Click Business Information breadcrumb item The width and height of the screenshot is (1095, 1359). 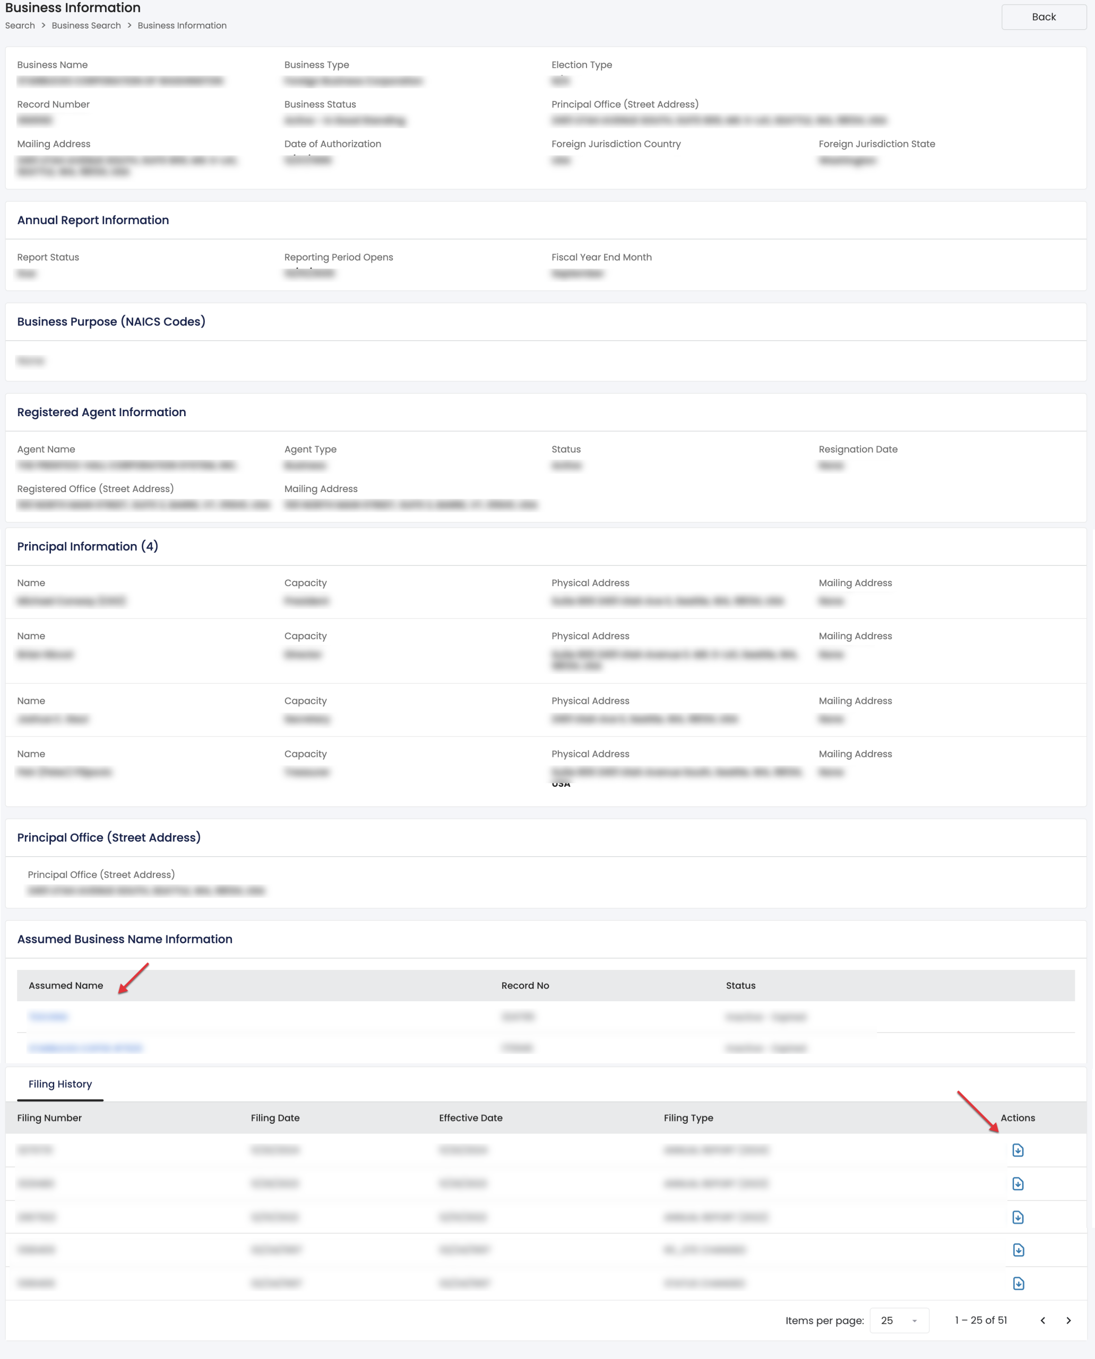pos(182,25)
